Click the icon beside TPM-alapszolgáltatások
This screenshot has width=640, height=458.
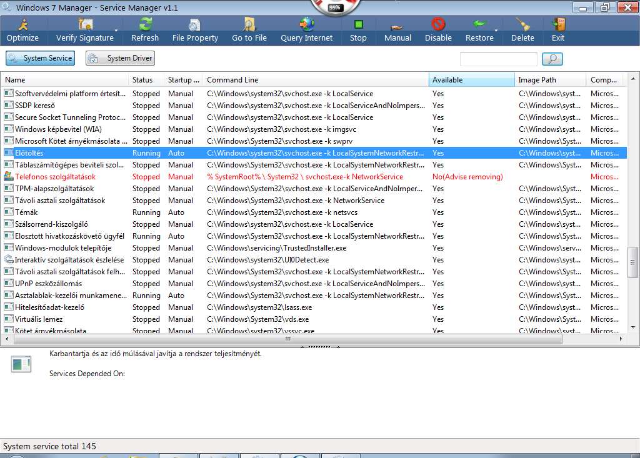coord(9,188)
